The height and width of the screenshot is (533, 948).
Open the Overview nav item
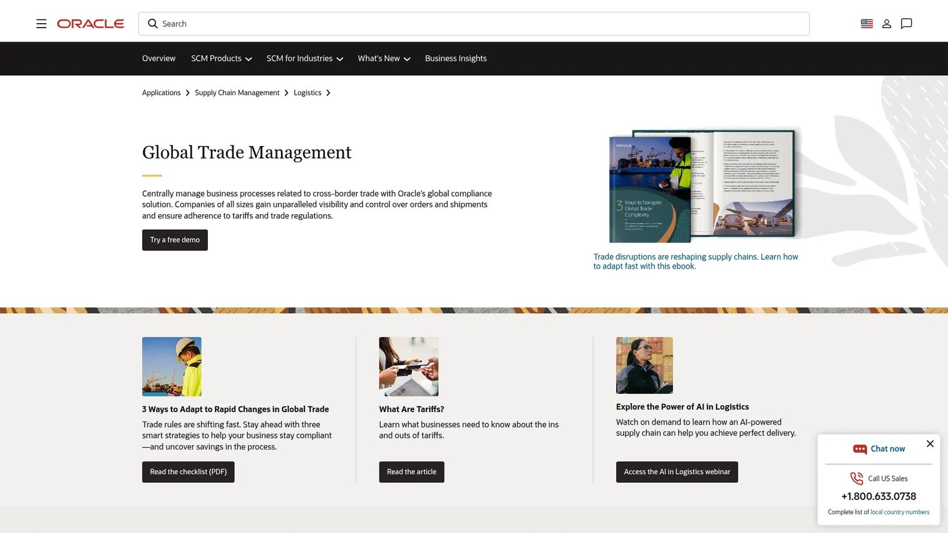[158, 59]
